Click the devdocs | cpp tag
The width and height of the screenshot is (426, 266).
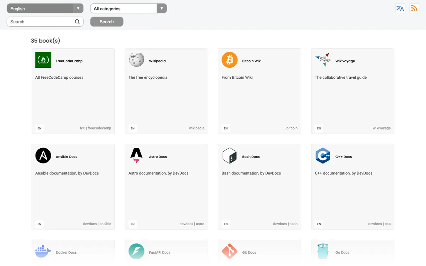tap(379, 224)
